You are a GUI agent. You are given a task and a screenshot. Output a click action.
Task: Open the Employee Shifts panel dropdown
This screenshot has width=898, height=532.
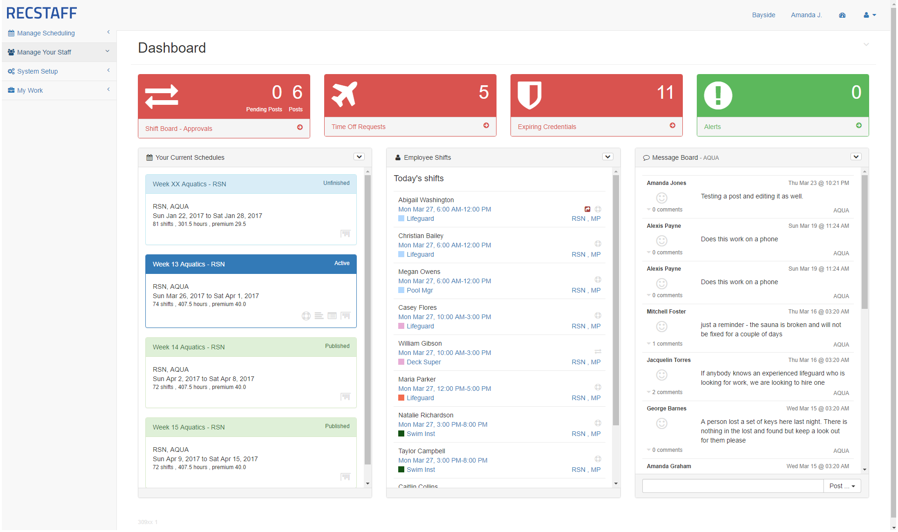[607, 157]
